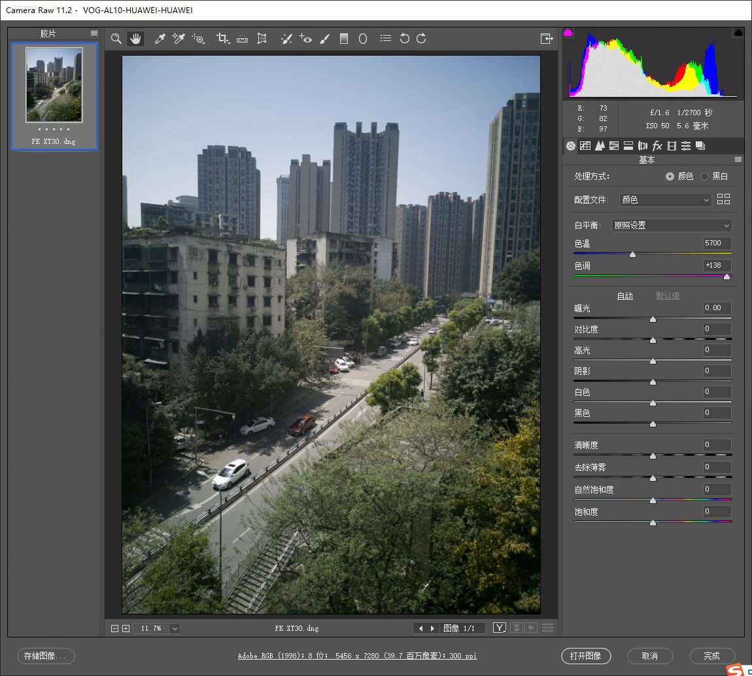Image resolution: width=752 pixels, height=676 pixels.
Task: Select the Red Eye Removal tool
Action: pyautogui.click(x=305, y=39)
